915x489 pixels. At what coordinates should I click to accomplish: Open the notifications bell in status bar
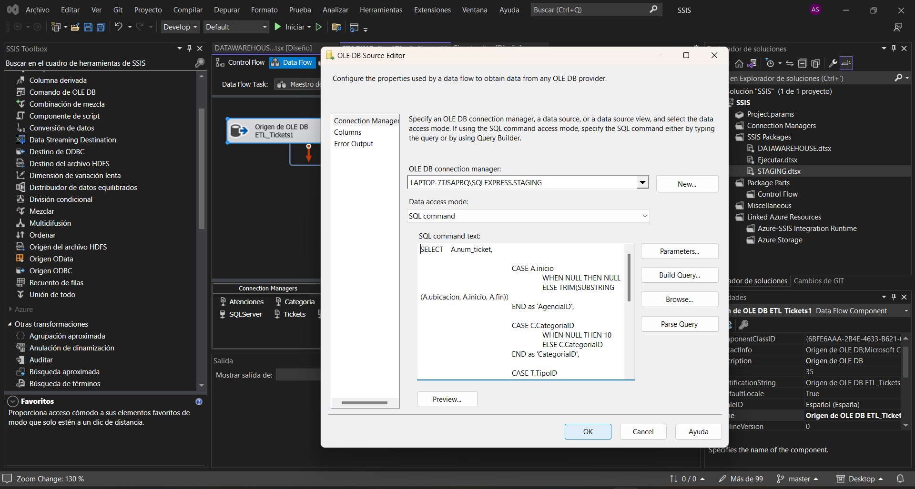click(x=900, y=479)
